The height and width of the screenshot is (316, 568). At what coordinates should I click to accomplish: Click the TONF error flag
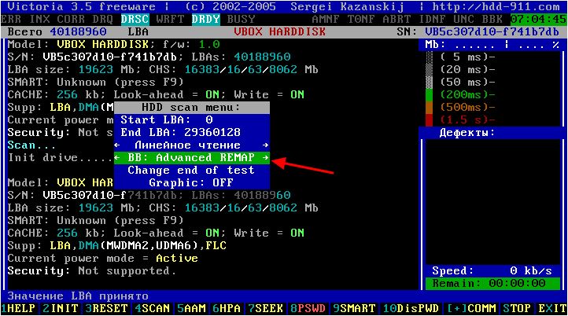[361, 19]
